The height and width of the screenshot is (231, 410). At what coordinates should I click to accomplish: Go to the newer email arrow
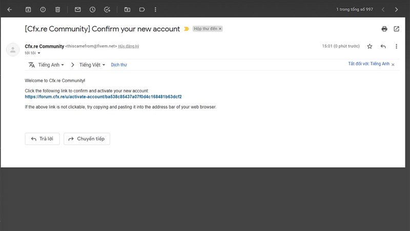[383, 10]
